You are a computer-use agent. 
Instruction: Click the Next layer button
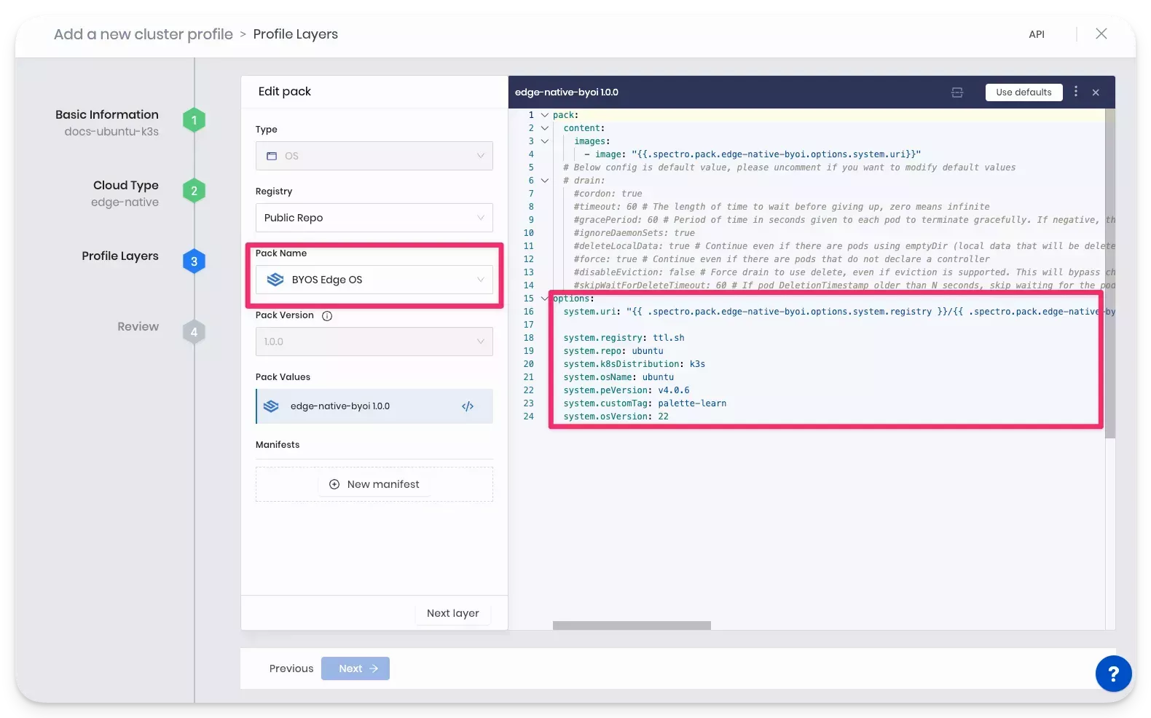point(453,613)
